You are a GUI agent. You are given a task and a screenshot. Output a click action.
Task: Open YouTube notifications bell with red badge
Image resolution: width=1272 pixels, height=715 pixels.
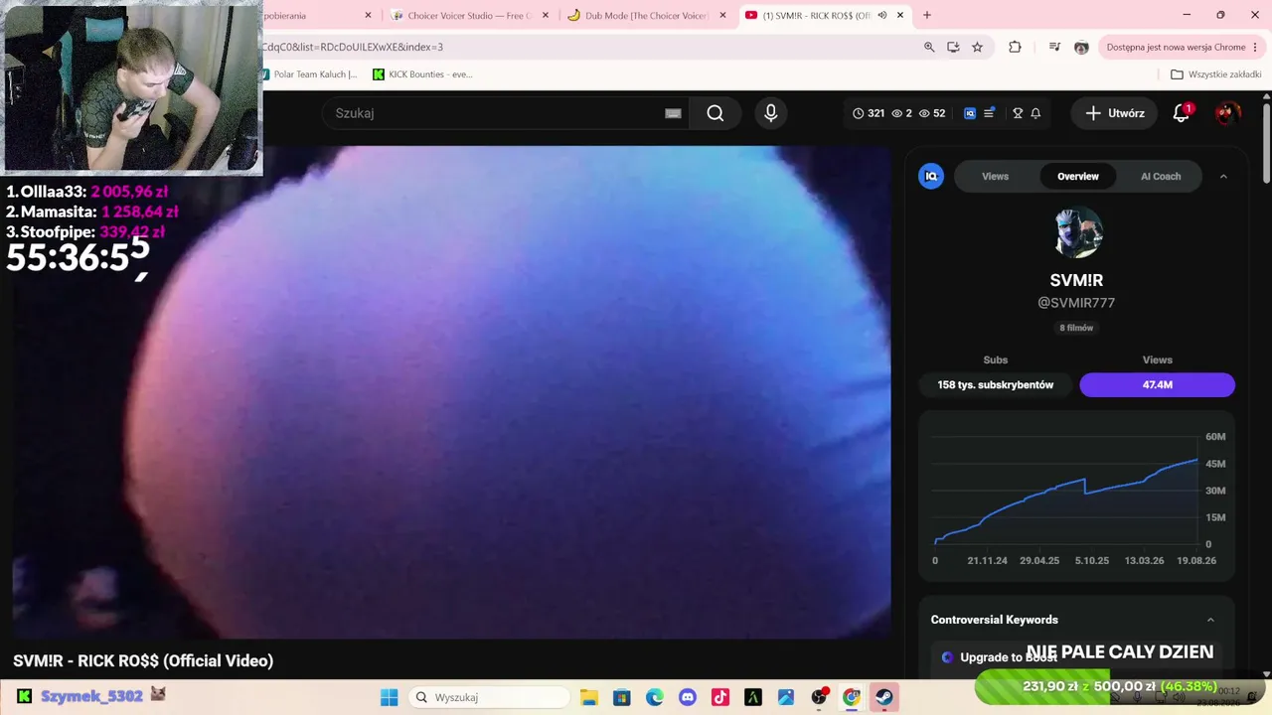click(x=1182, y=113)
